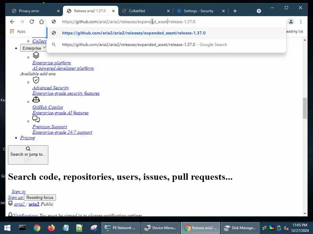Close the Settings - Security tab
Screen dimensions: 313x234
[x=223, y=11]
